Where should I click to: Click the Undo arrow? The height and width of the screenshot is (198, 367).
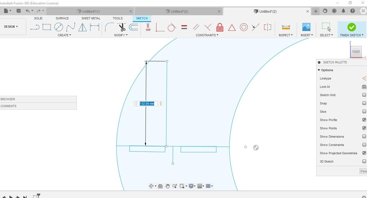coord(27,11)
